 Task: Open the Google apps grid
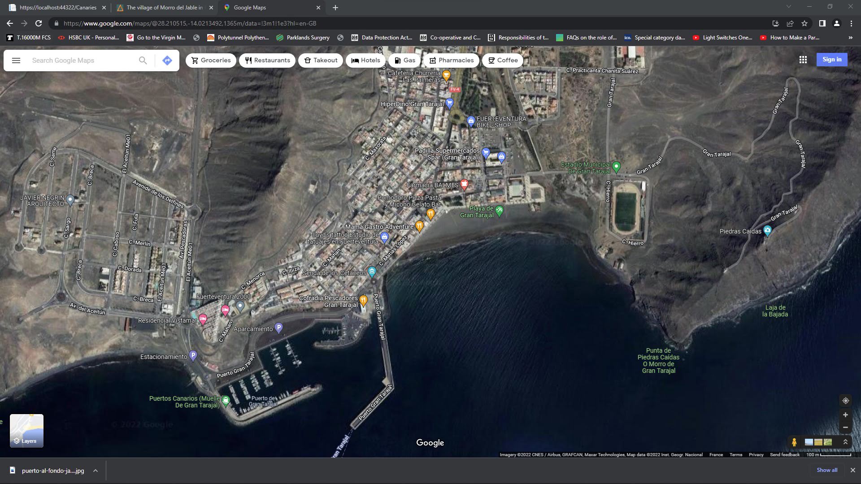pyautogui.click(x=803, y=60)
